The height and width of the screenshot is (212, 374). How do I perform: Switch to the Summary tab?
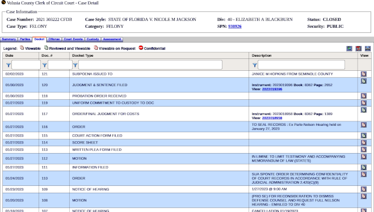(x=9, y=39)
